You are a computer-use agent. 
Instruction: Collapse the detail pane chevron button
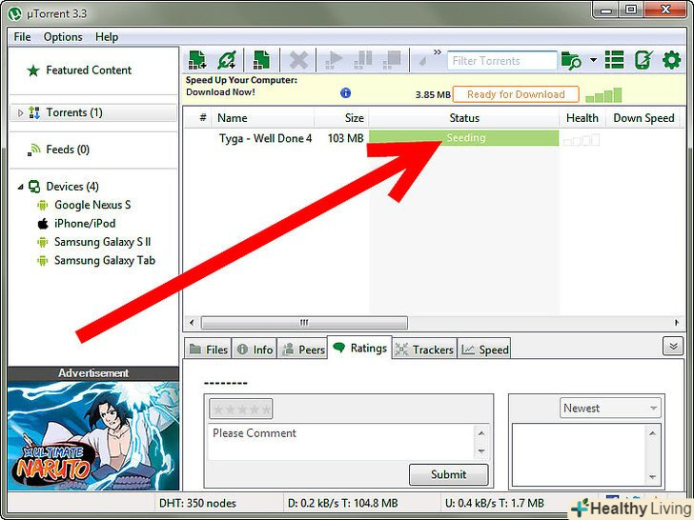coord(673,347)
